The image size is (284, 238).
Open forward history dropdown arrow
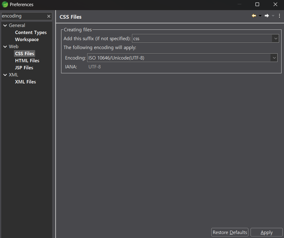(x=273, y=16)
